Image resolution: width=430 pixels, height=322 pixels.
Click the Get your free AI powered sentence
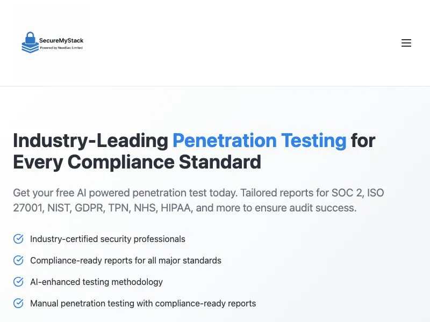(125, 193)
